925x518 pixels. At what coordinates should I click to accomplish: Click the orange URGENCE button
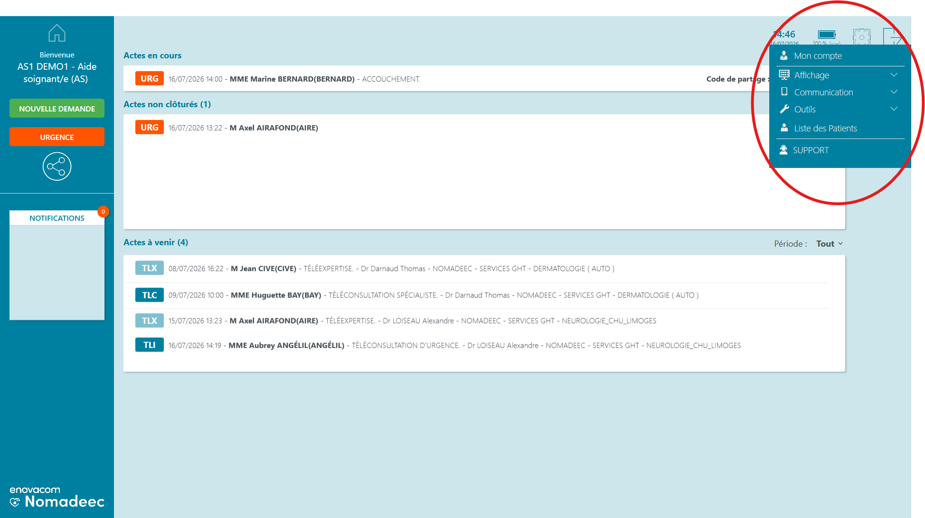coord(57,137)
